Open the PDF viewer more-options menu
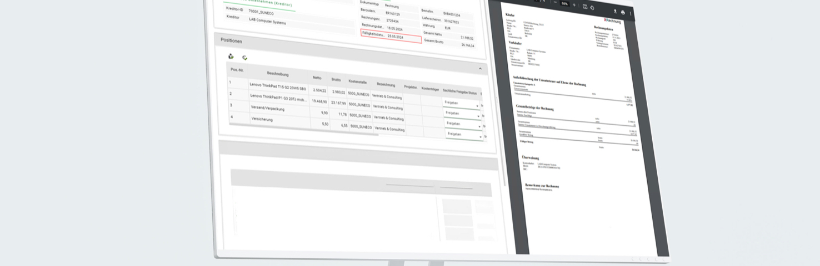820x266 pixels. [630, 13]
